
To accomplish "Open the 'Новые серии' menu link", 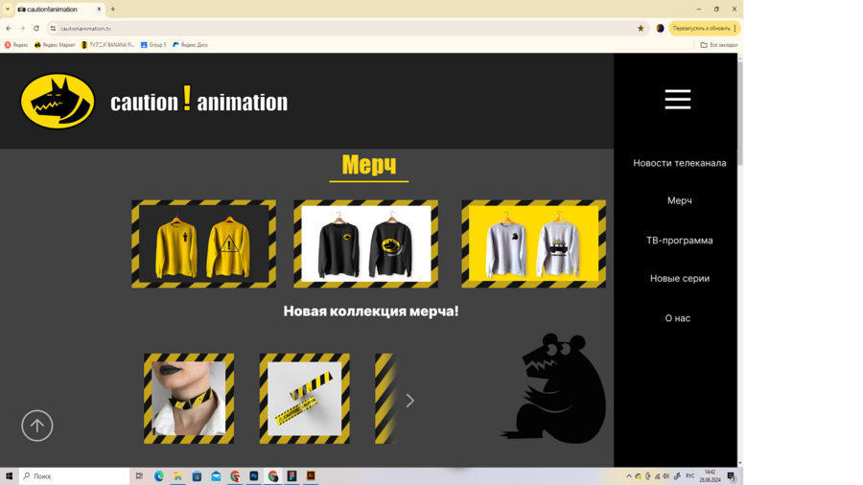I will [679, 279].
